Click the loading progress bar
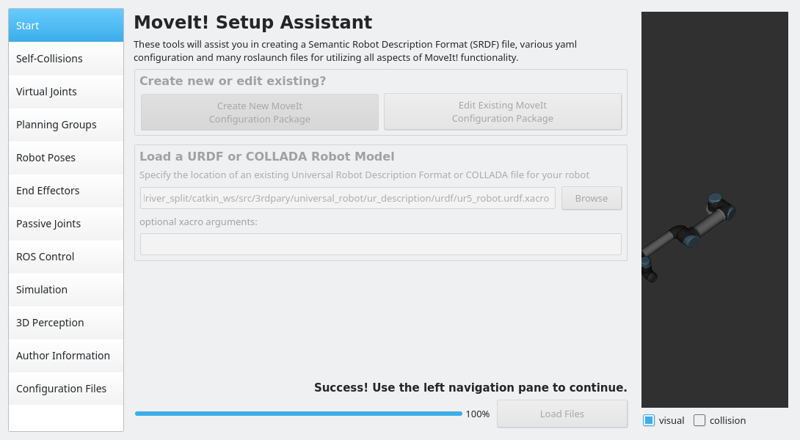 pyautogui.click(x=299, y=414)
